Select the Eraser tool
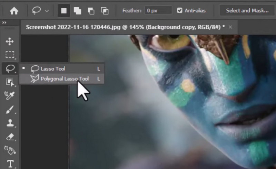276x169 pixels. click(x=10, y=137)
